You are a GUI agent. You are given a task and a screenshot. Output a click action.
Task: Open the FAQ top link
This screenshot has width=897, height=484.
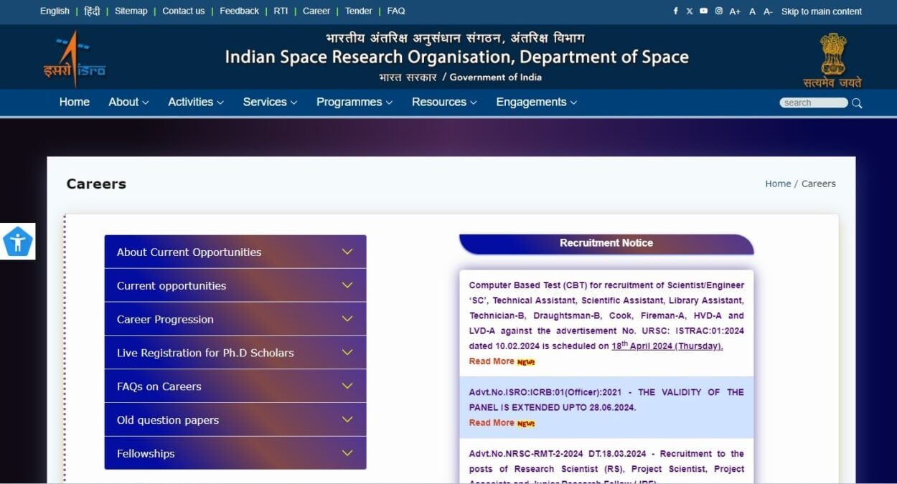(396, 11)
